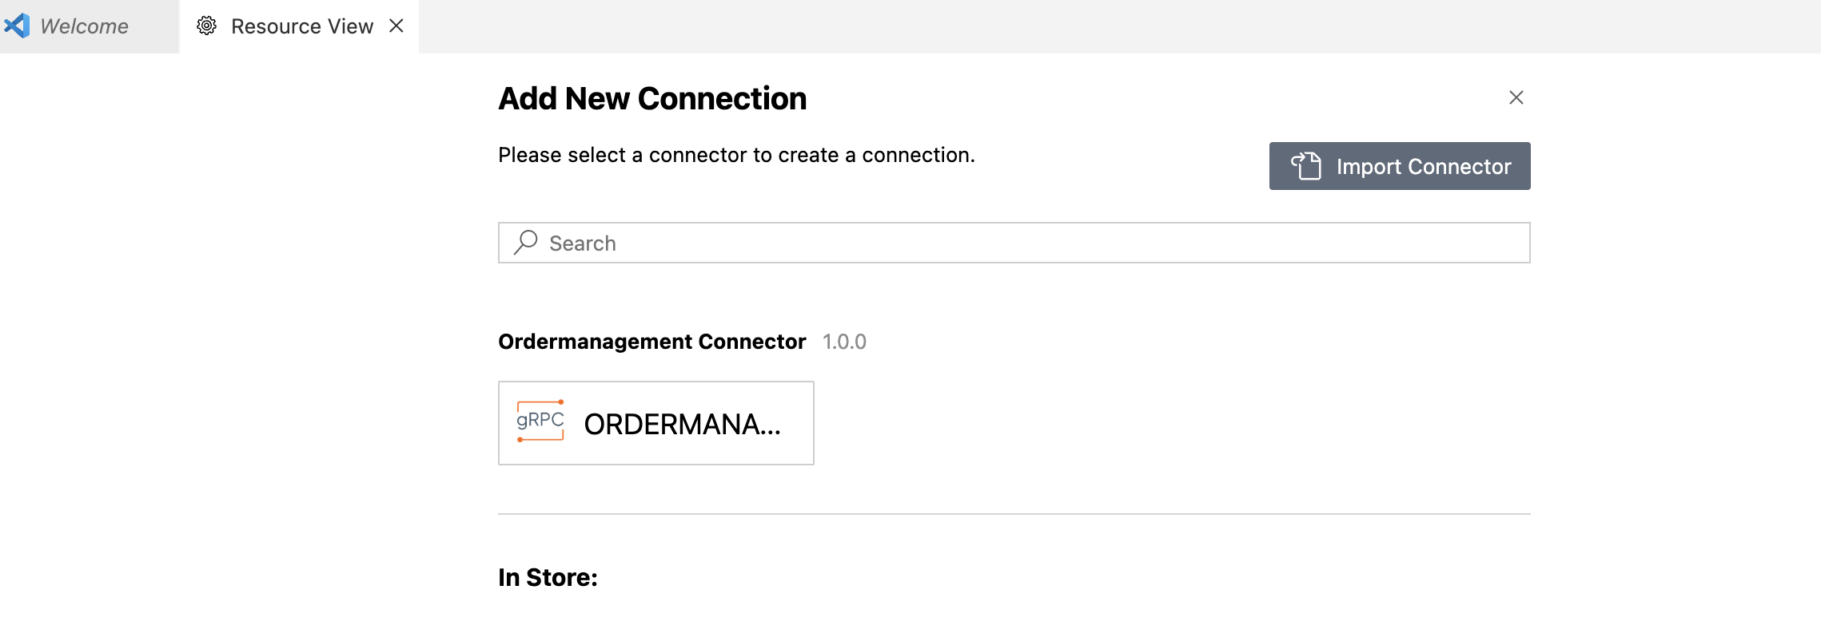
Task: Open the Import Connector dialog
Action: (1400, 166)
